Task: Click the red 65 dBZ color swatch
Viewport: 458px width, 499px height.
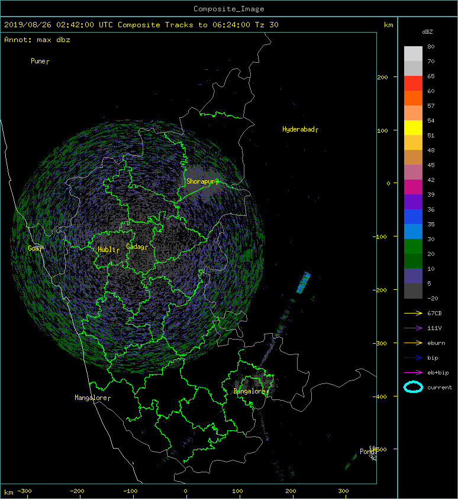Action: [x=413, y=84]
